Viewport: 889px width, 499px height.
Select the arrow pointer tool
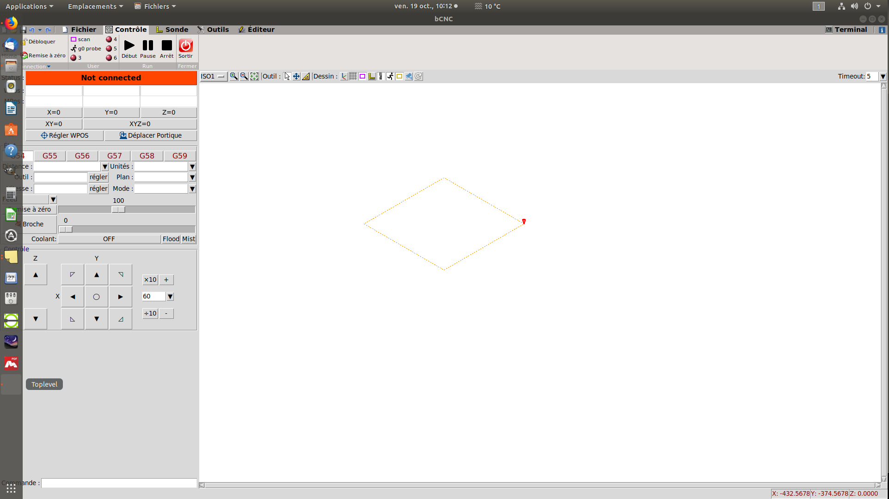[x=287, y=76]
